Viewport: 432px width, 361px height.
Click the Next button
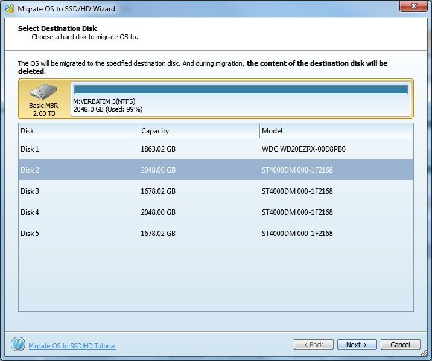[x=357, y=345]
